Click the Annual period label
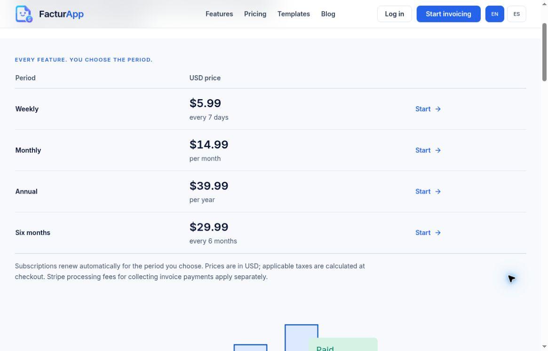The height and width of the screenshot is (351, 548). coord(26,191)
